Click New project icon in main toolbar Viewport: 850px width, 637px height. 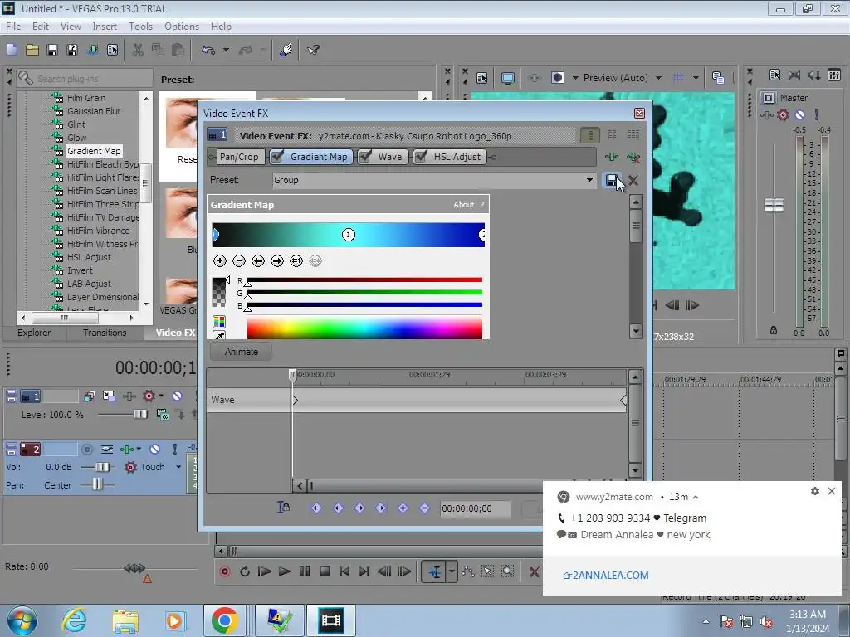pos(12,51)
